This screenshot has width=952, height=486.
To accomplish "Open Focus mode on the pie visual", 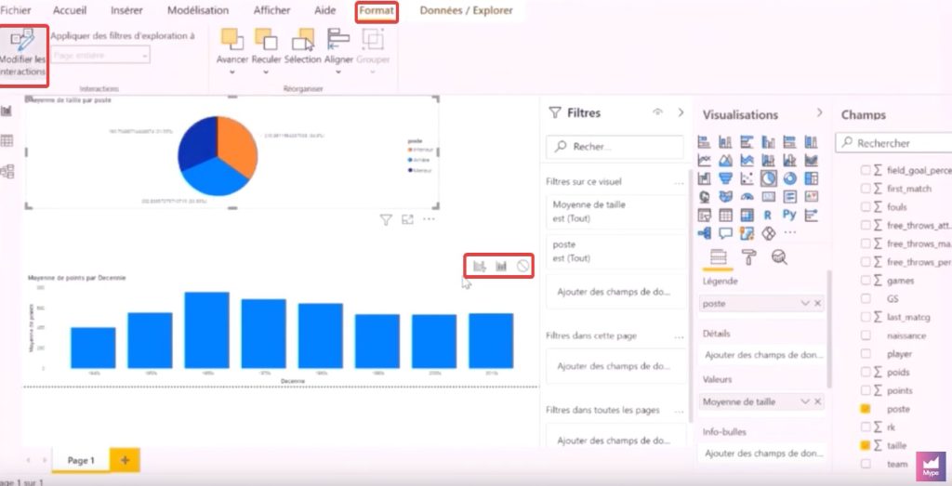I will pyautogui.click(x=407, y=219).
